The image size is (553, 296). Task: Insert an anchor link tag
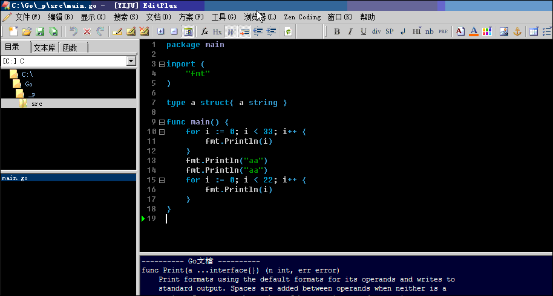(x=517, y=31)
